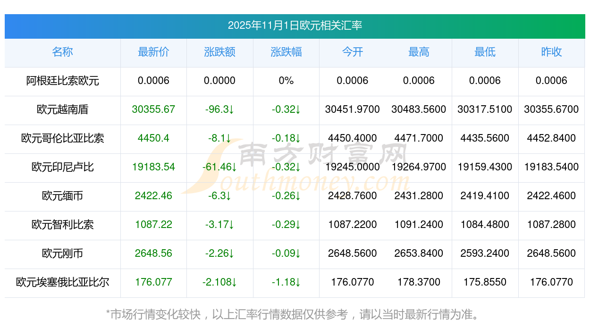
Task: Click the 涨跌额 column header
Action: point(219,52)
